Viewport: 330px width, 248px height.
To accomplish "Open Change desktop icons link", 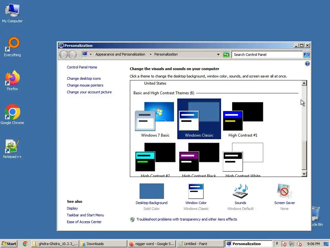I will [x=83, y=78].
